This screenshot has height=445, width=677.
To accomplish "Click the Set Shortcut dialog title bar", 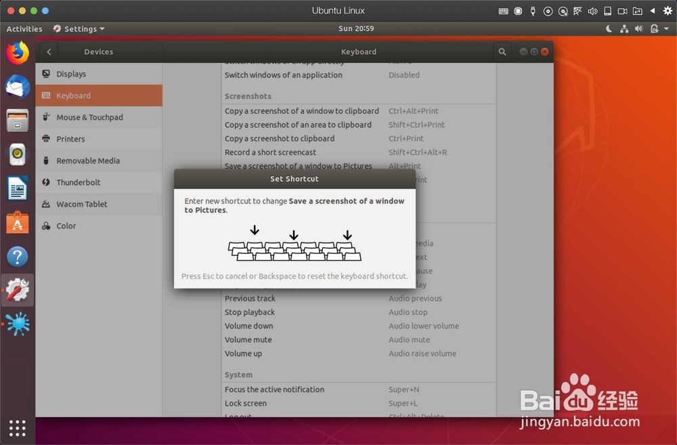I will click(294, 179).
